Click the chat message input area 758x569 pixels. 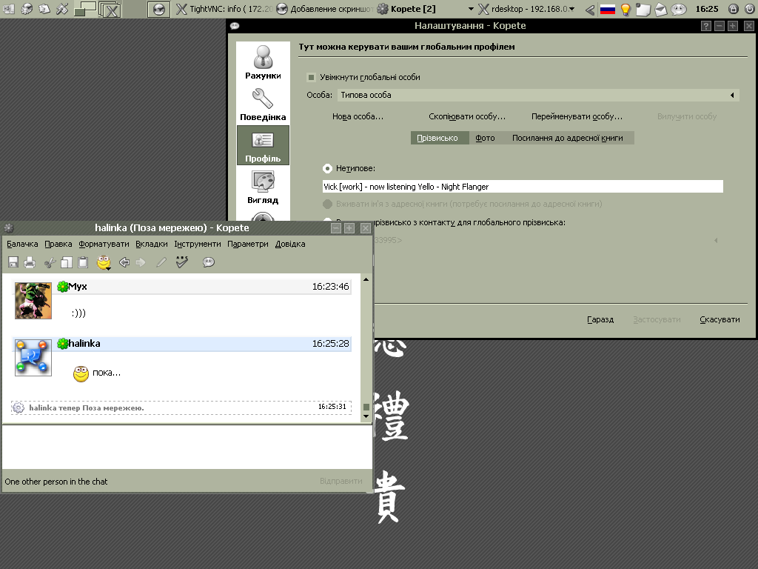pos(187,447)
